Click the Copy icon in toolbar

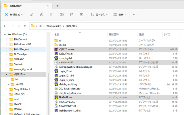(x=42, y=15)
